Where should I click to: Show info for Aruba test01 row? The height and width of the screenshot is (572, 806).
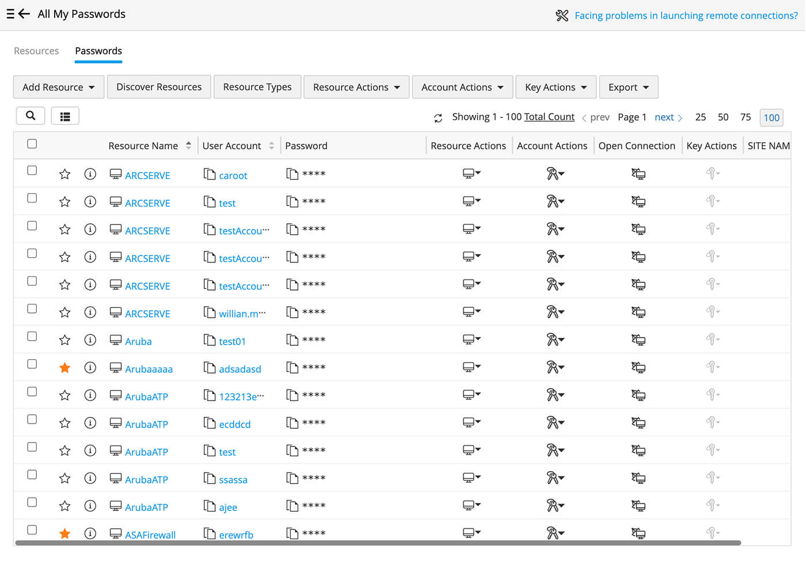[90, 340]
